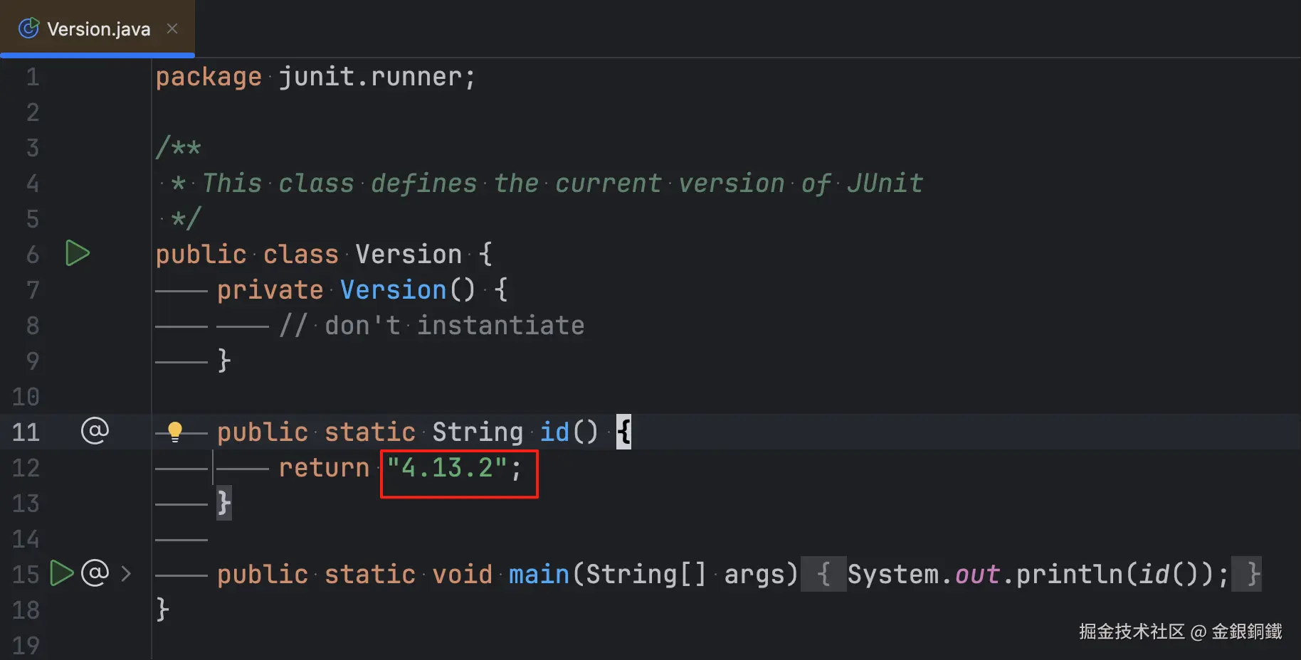Open the yellow lightbulb quick-fix on line 11
Viewport: 1301px width, 660px height.
coord(174,431)
